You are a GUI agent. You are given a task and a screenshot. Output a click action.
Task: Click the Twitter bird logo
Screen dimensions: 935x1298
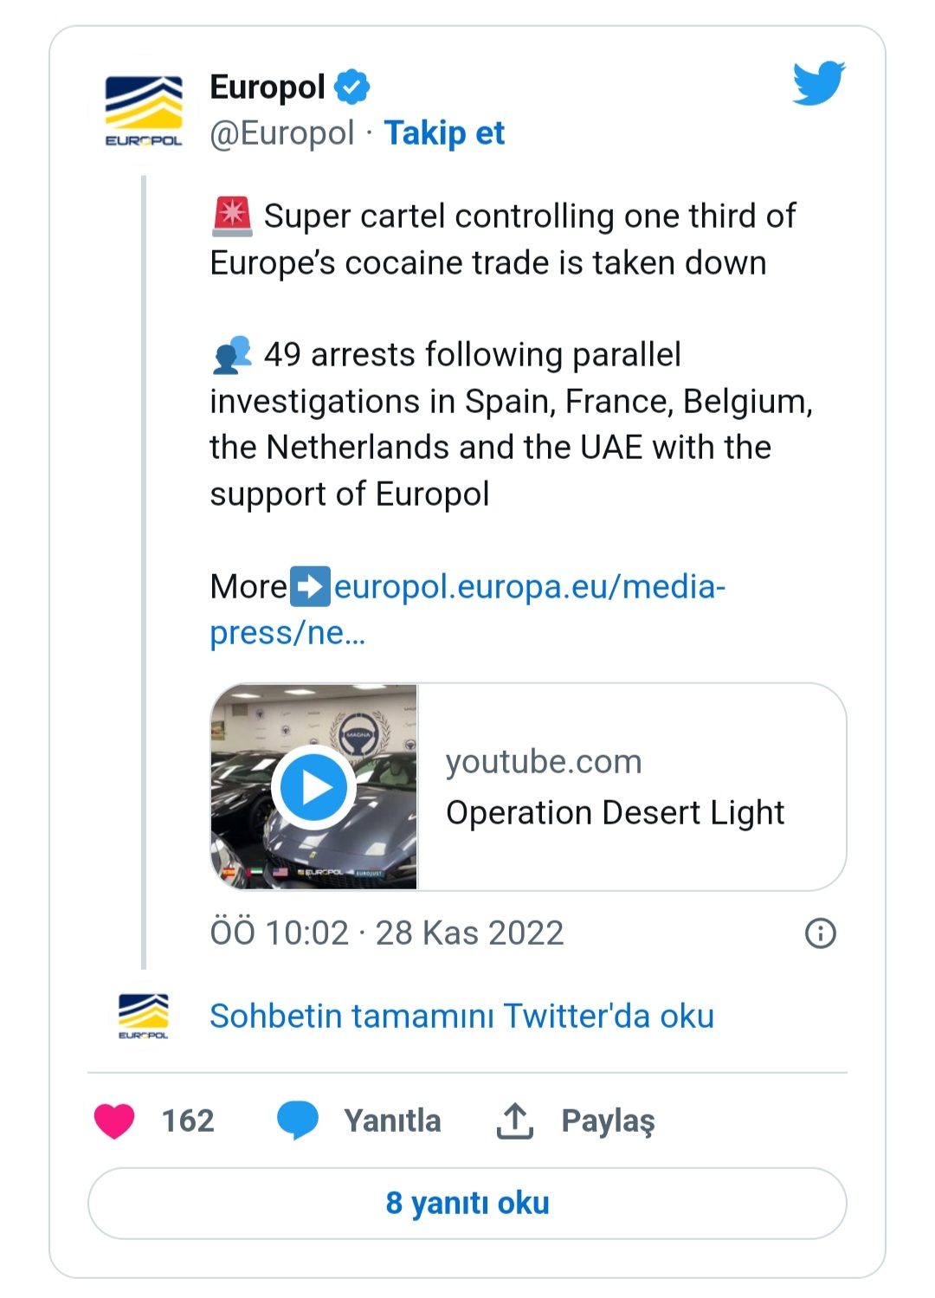coord(818,83)
